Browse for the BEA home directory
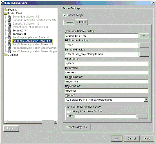Image resolution: width=156 pixels, height=144 pixels. [x=144, y=45]
